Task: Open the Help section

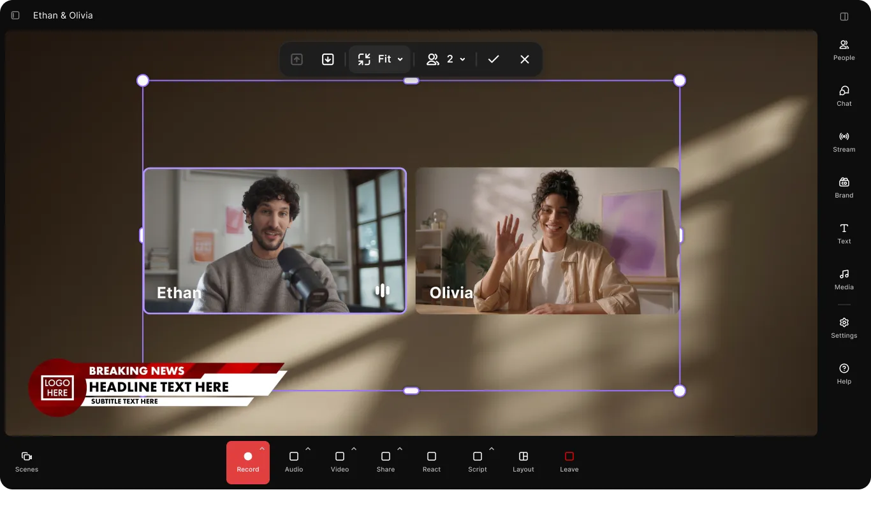Action: [844, 374]
